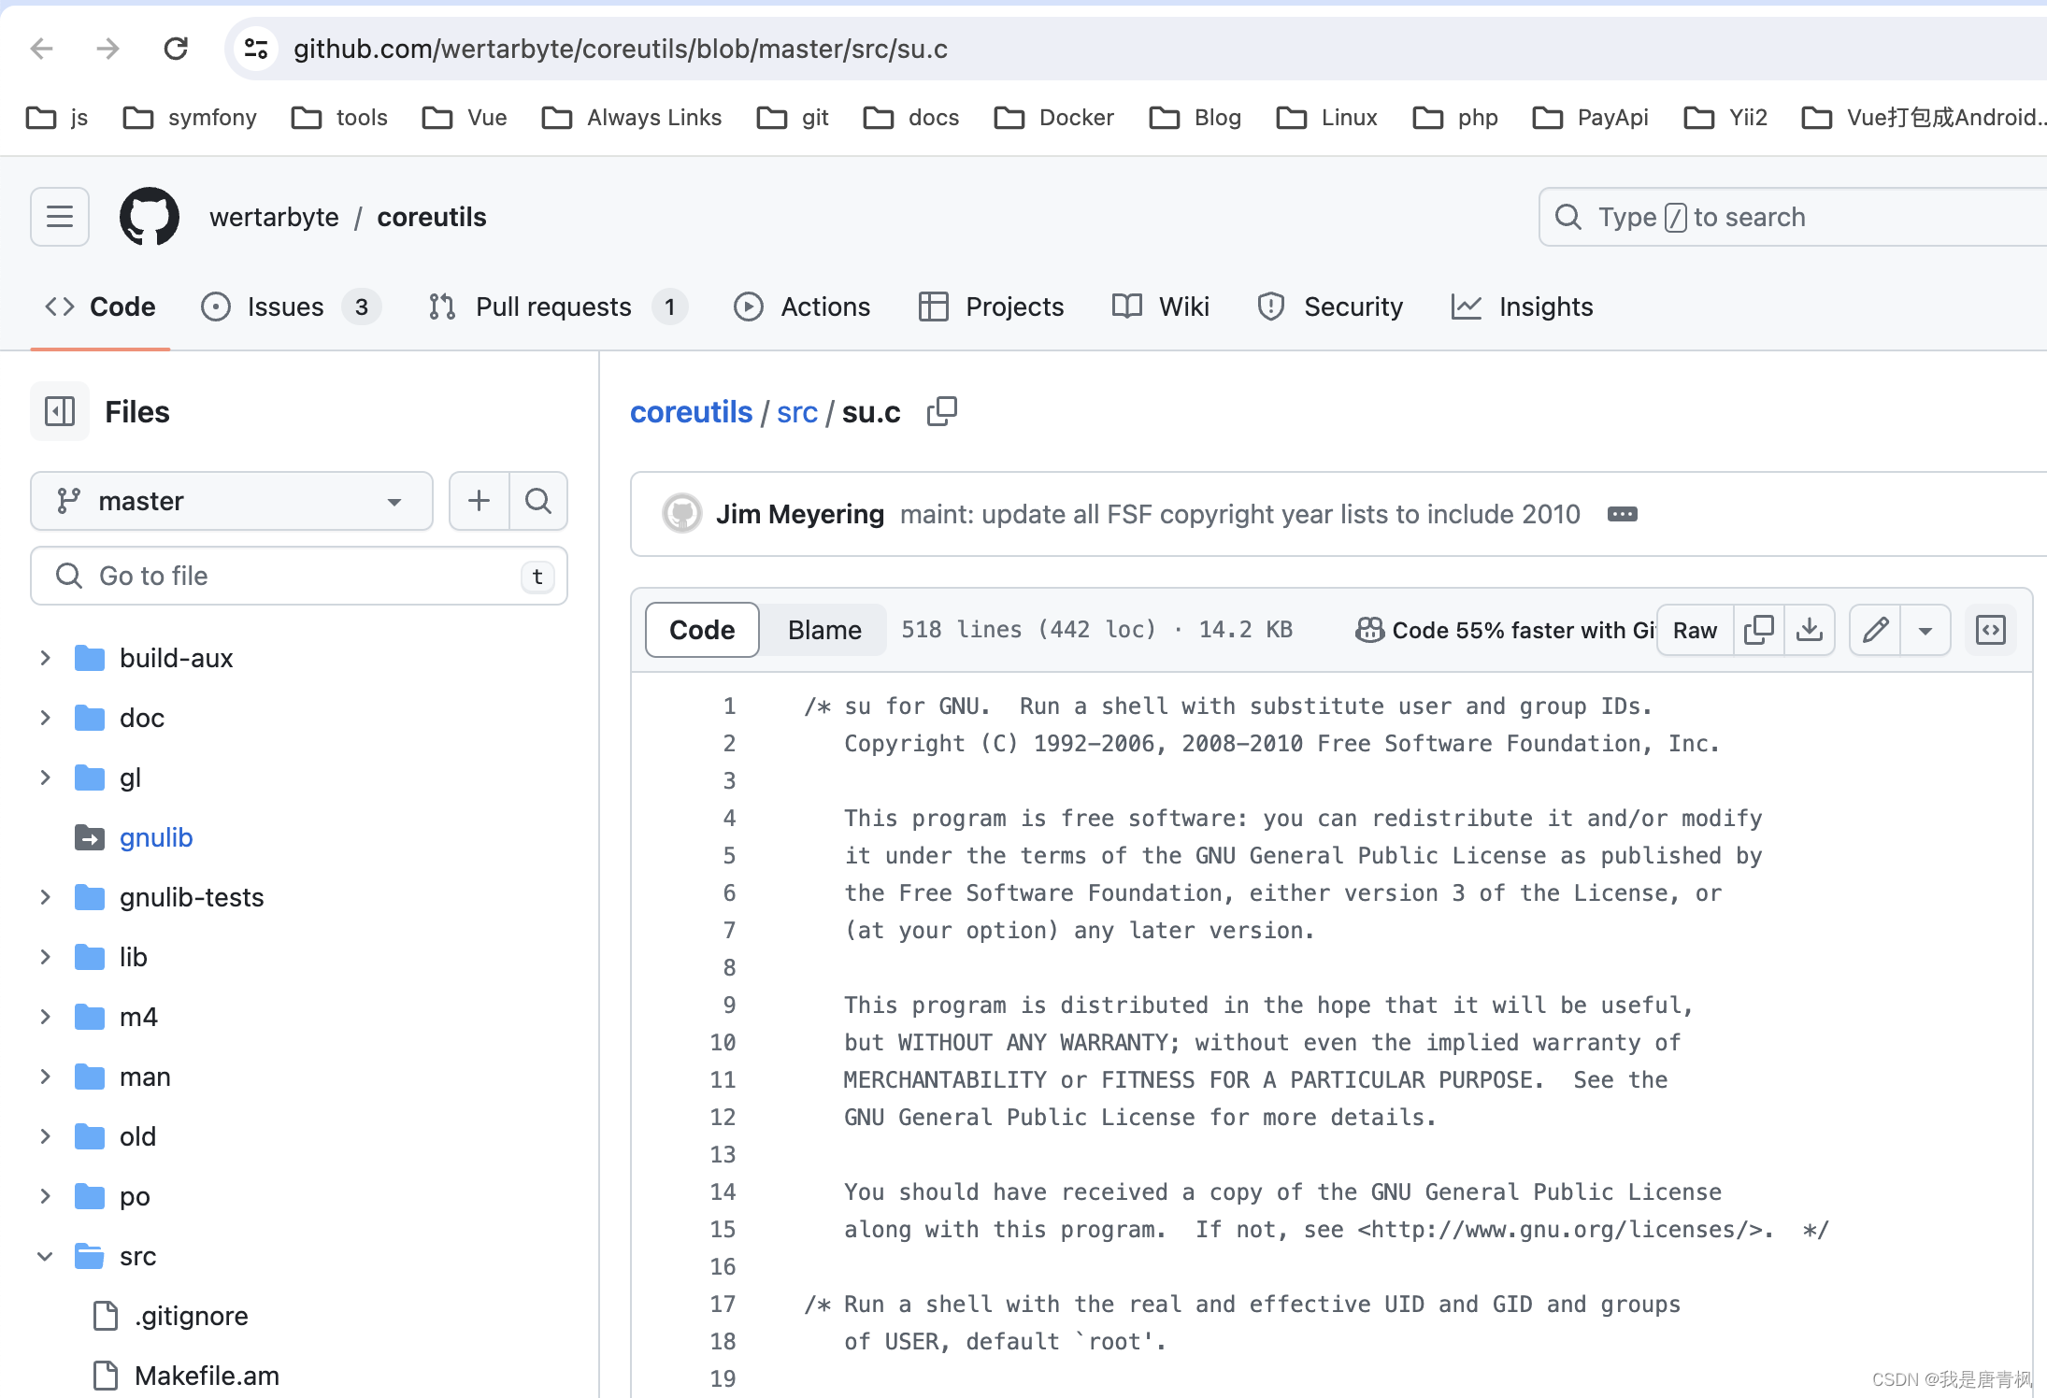Click the edit file pencil icon

(1876, 630)
